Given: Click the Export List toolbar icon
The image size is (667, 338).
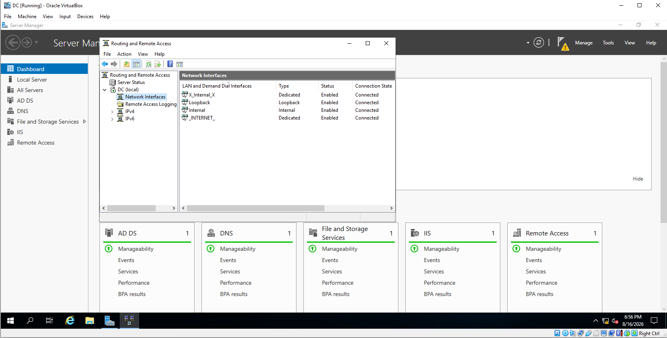Looking at the screenshot, I should click(158, 64).
